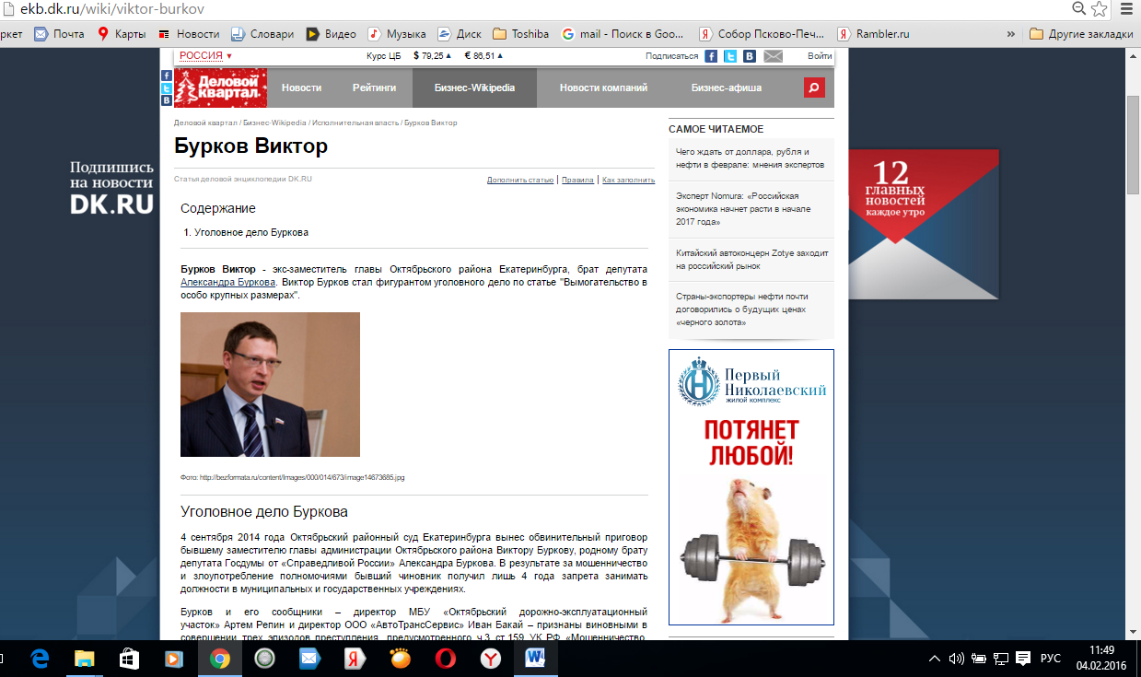Open the bezformata.ru photo source link

pos(302,477)
